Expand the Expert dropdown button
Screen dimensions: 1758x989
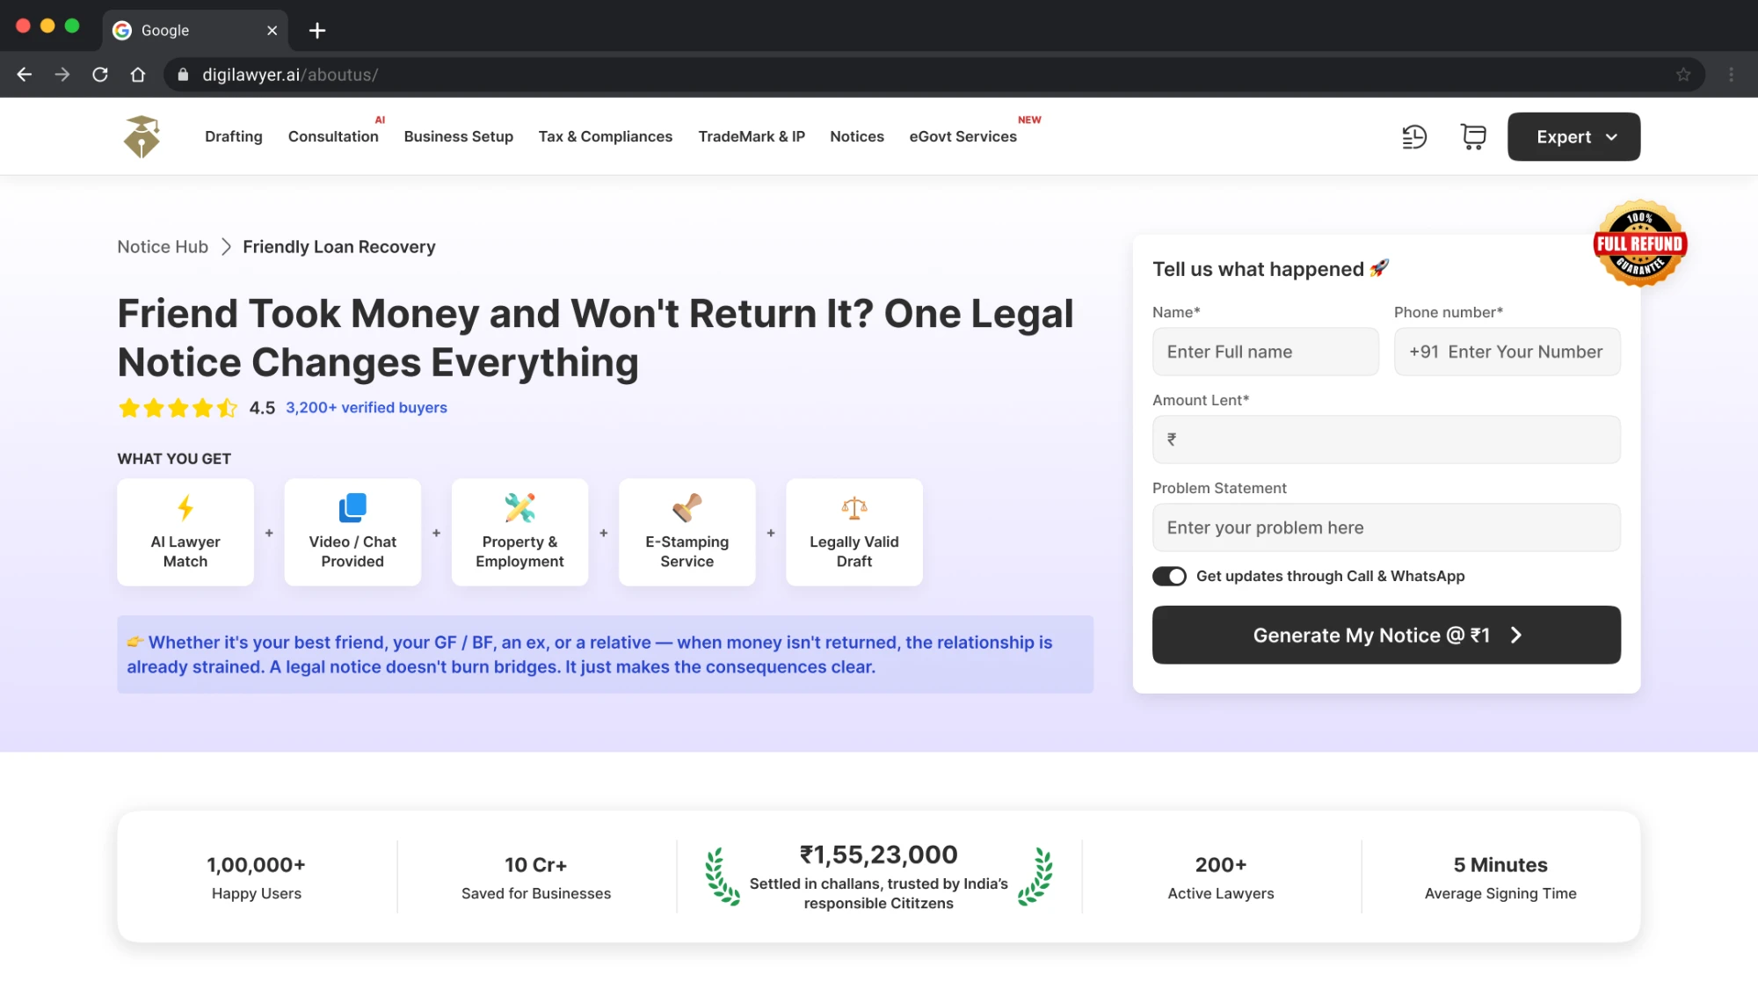pos(1573,136)
